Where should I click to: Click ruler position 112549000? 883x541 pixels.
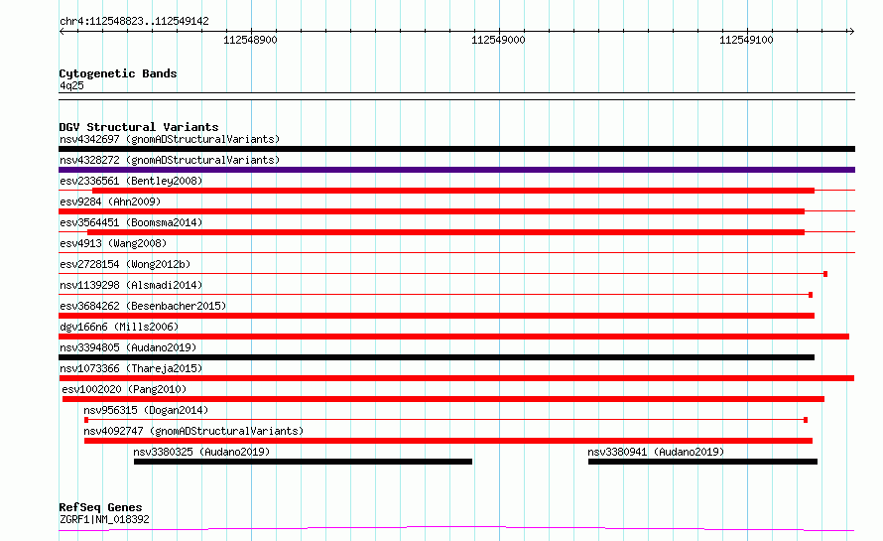coord(498,40)
